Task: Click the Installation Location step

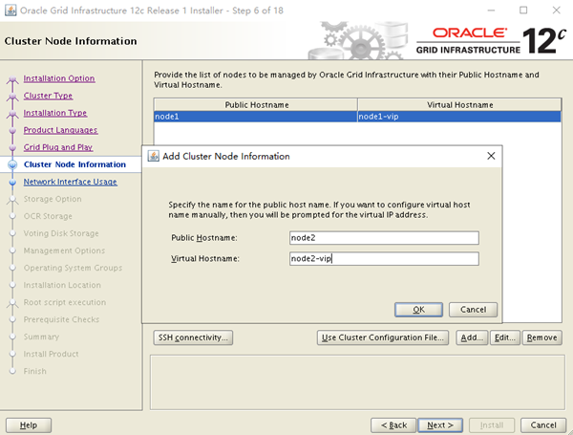Action: point(62,285)
